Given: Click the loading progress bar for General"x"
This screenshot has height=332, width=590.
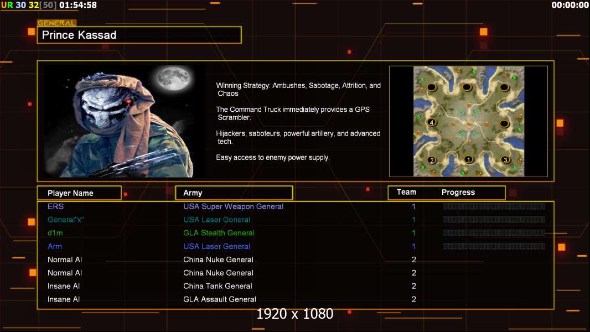Looking at the screenshot, I should click(x=494, y=220).
